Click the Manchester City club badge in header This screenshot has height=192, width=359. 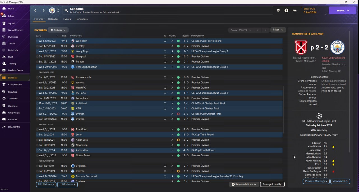pyautogui.click(x=52, y=11)
